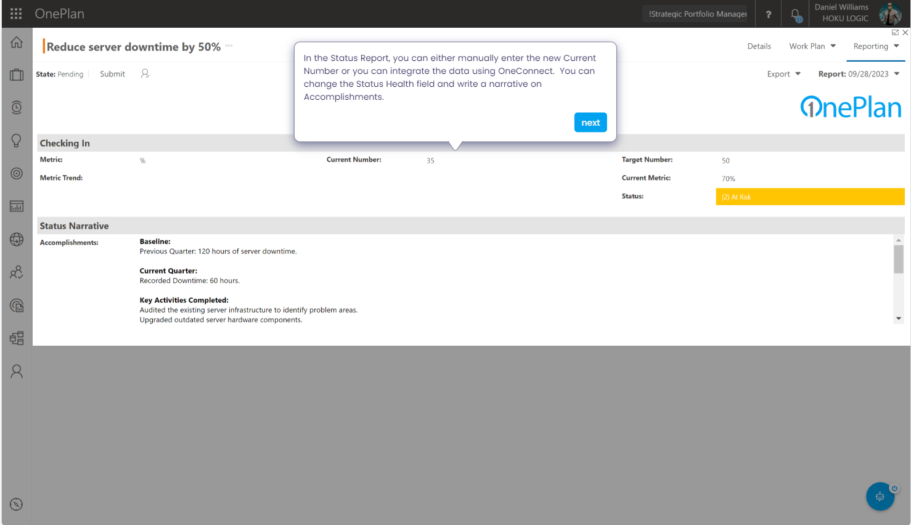This screenshot has height=525, width=911.
Task: Open the chatbot assistant bubble
Action: click(880, 497)
